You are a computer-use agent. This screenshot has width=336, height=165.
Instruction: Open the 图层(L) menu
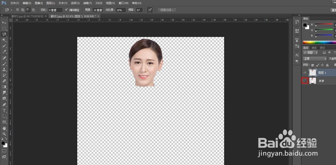point(51,3)
